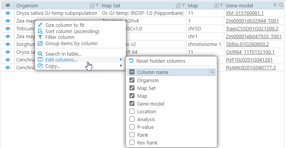Enable the Location column checkbox
The width and height of the screenshot is (286, 148).
132,111
